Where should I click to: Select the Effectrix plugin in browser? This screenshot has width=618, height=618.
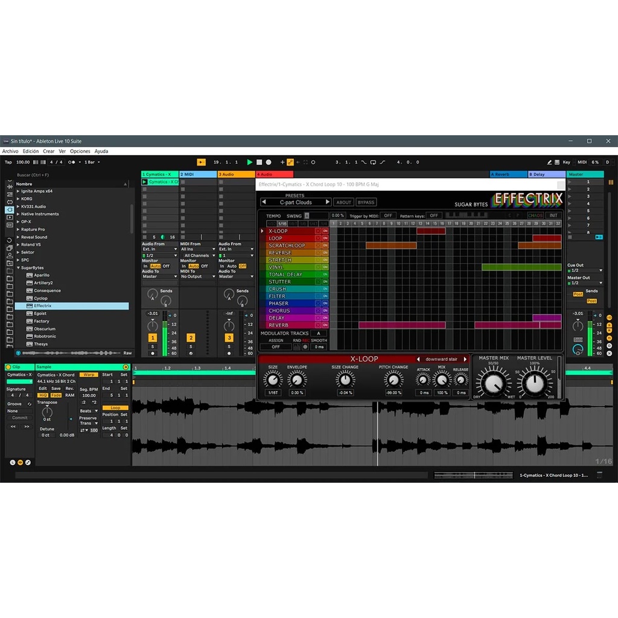pyautogui.click(x=42, y=306)
